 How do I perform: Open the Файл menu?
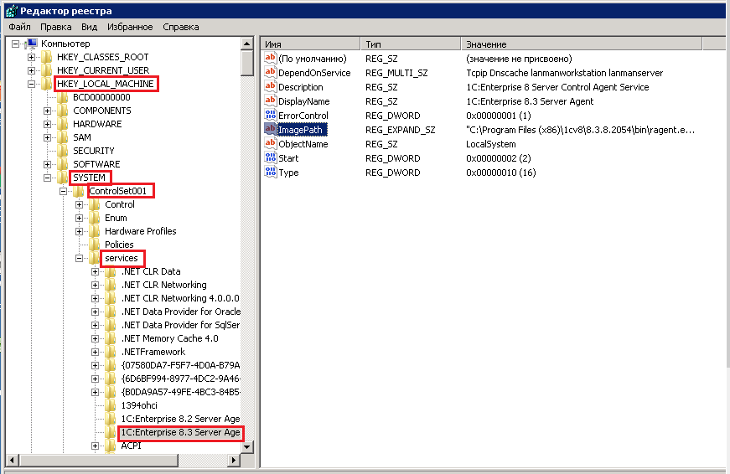click(19, 27)
